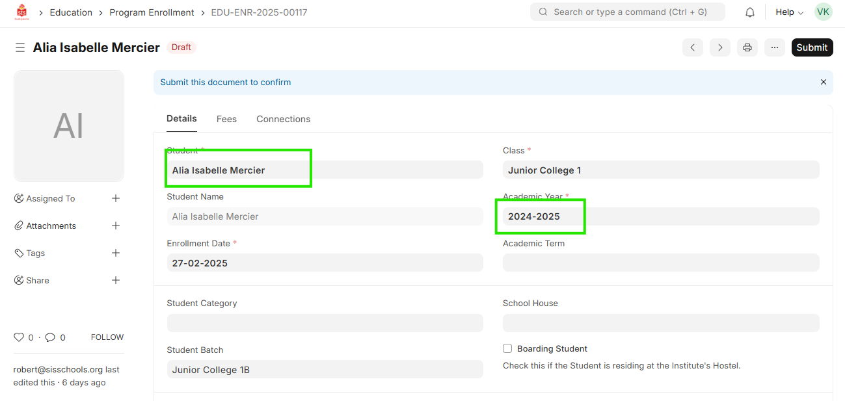Click the notifications bell icon
This screenshot has width=845, height=401.
(x=750, y=12)
